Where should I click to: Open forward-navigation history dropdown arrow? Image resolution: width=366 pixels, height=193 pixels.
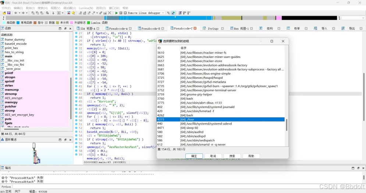26,13
